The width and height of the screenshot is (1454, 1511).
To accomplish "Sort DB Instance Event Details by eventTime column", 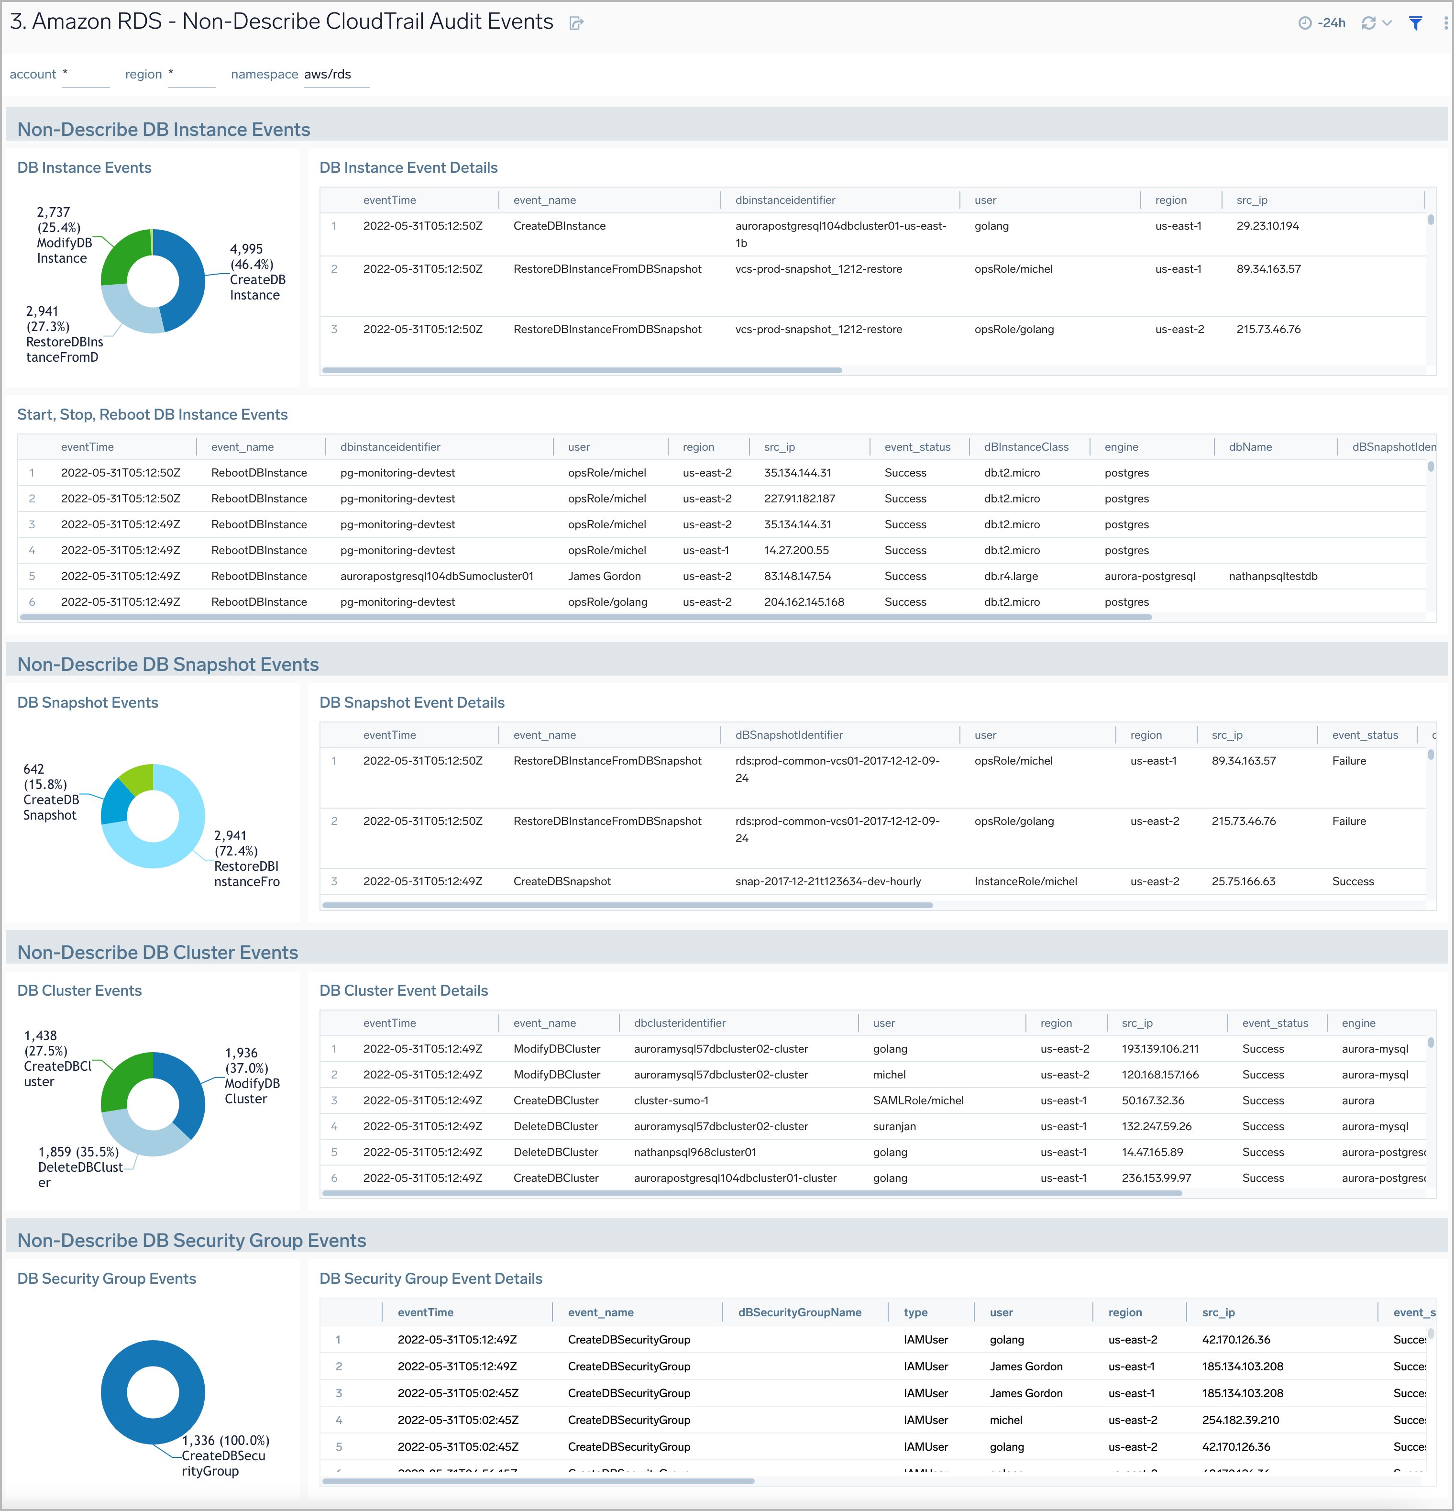I will [x=390, y=200].
